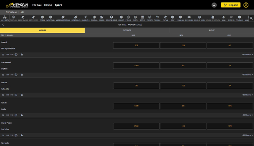Switch to the In-Play tab
254x146 pixels.
(212, 30)
